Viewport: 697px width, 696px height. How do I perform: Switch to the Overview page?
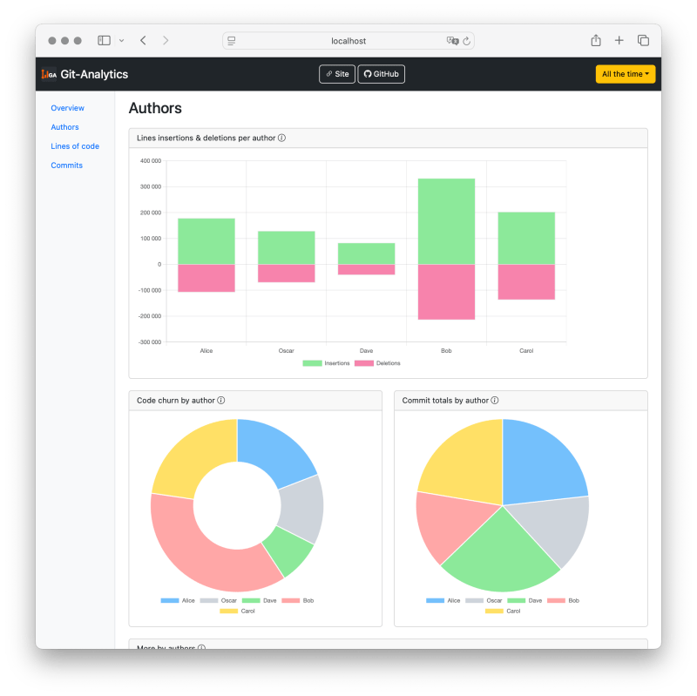pos(67,108)
